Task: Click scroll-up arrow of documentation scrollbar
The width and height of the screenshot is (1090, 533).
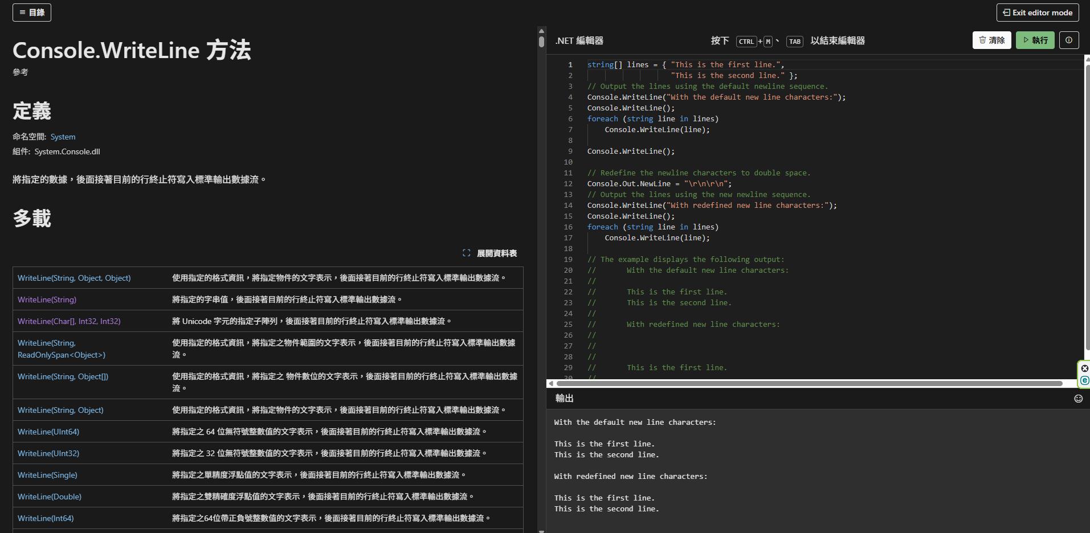Action: 541,31
